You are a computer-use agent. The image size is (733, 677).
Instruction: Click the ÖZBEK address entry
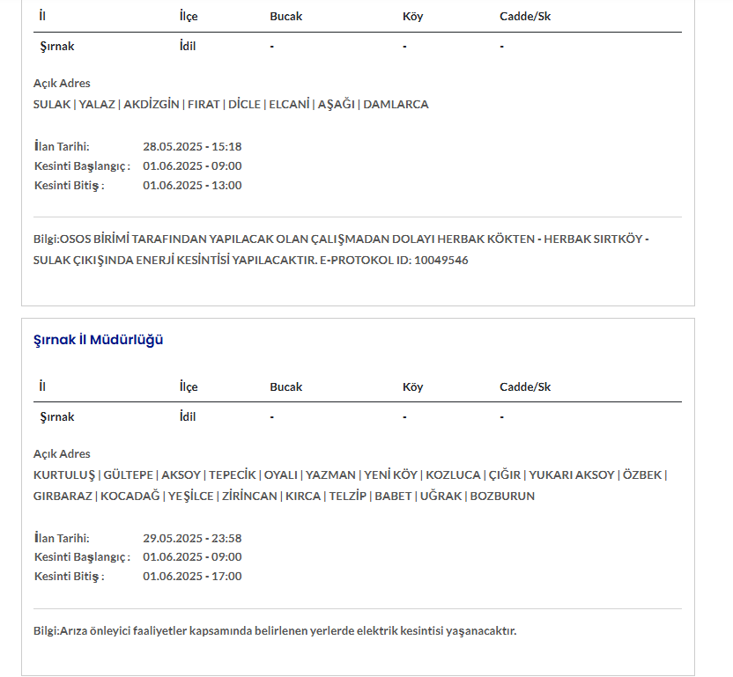click(642, 475)
